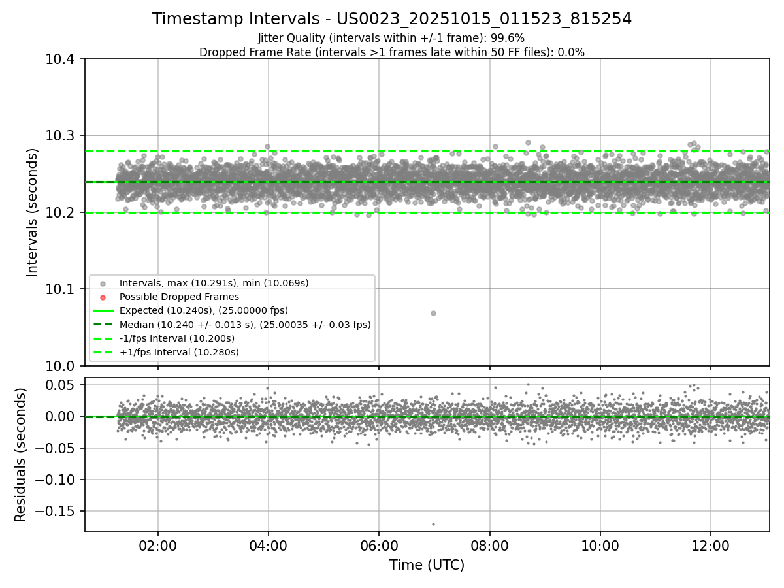This screenshot has height=588, width=784.
Task: Click the 'Dropped Frame Rate' 0.0% subtitle line
Action: (x=391, y=52)
